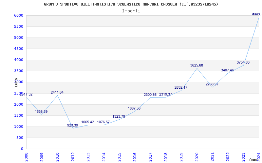Click data label 1076.57

[x=103, y=122]
